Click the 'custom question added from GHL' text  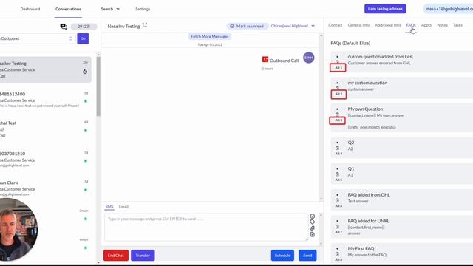(x=381, y=57)
